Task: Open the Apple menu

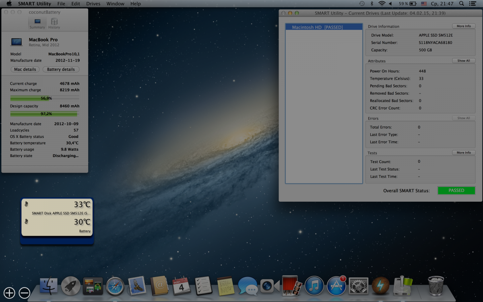Action: point(9,4)
